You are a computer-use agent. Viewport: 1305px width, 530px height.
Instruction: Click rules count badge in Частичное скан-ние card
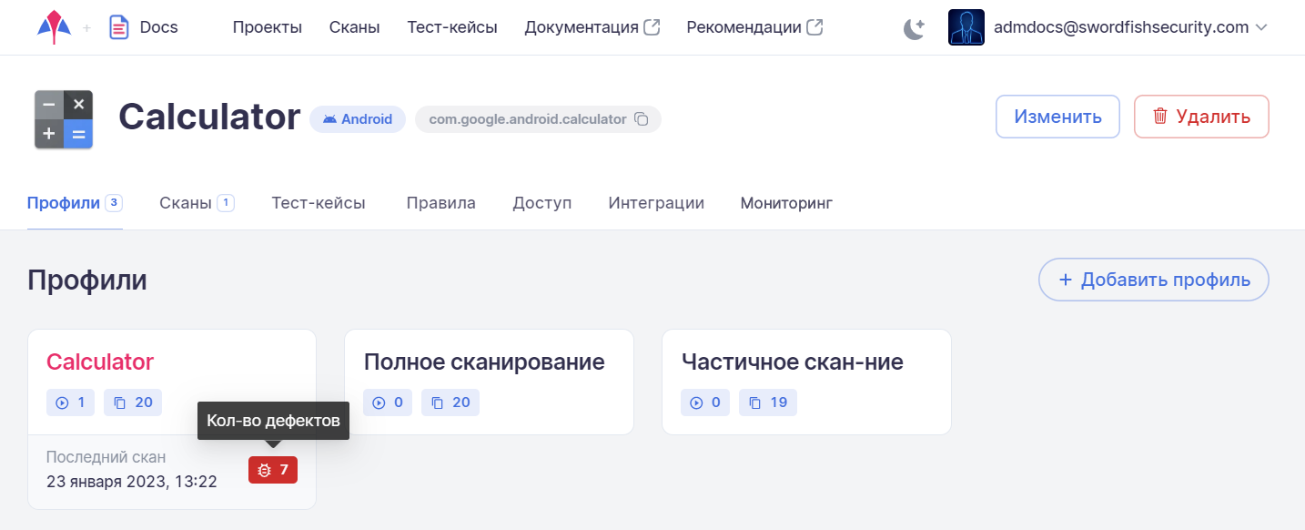(768, 403)
